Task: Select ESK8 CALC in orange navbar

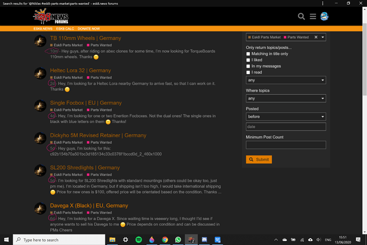Action: [x=65, y=29]
